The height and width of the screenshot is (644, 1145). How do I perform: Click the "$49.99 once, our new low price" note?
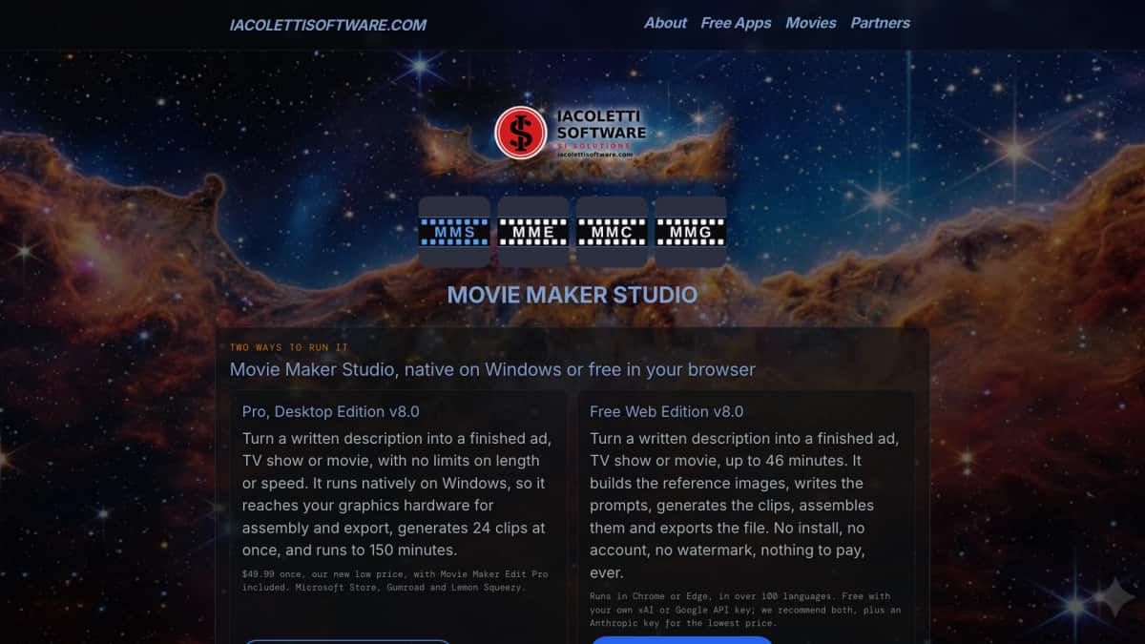(x=395, y=581)
